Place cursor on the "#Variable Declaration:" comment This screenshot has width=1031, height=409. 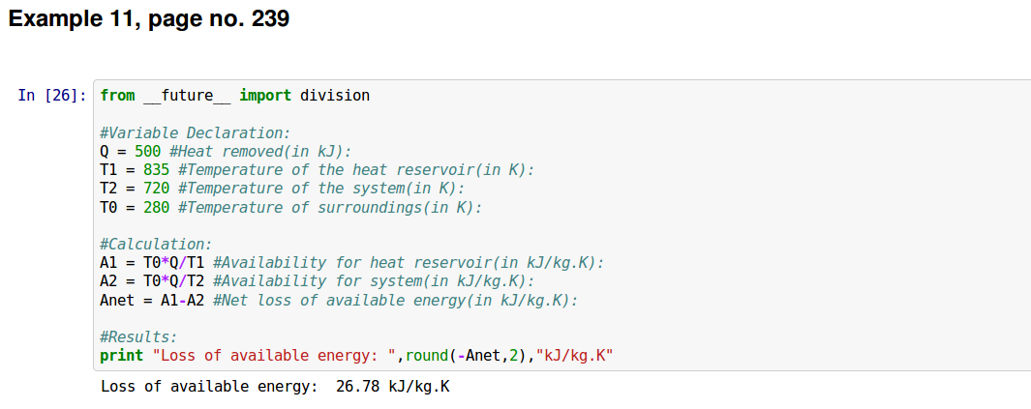pyautogui.click(x=195, y=132)
